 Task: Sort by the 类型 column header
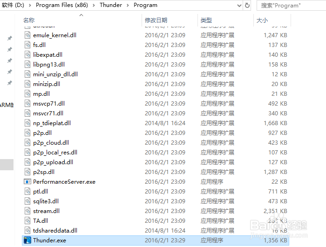[x=206, y=20]
